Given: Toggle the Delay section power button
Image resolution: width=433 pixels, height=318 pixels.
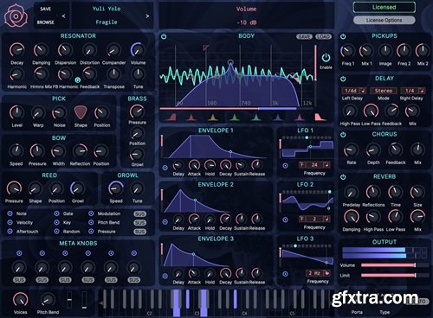Looking at the screenshot, I should 343,79.
